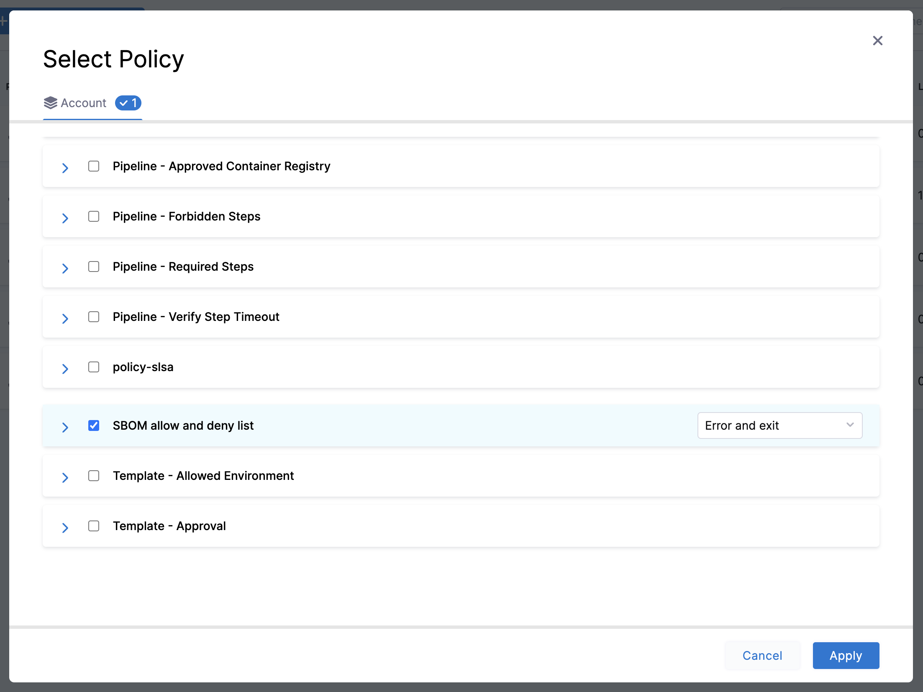
Task: Select the policy-slsa checkbox
Action: click(93, 367)
